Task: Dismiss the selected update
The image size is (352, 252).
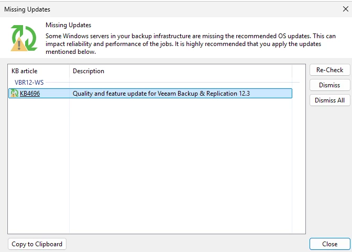Action: (x=329, y=85)
